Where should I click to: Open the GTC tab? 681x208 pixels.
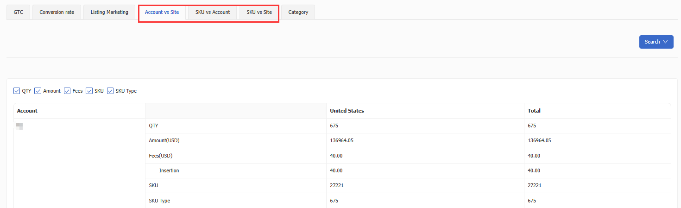pyautogui.click(x=19, y=12)
